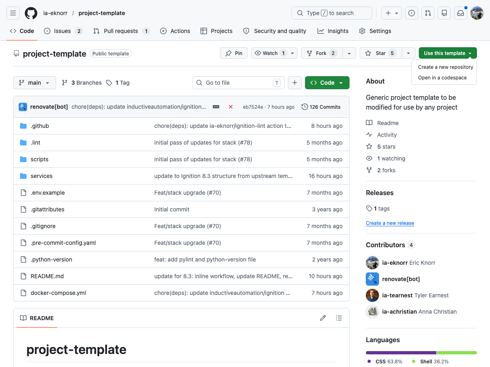Click the failed checks red X icon
The height and width of the screenshot is (367, 490).
[231, 107]
